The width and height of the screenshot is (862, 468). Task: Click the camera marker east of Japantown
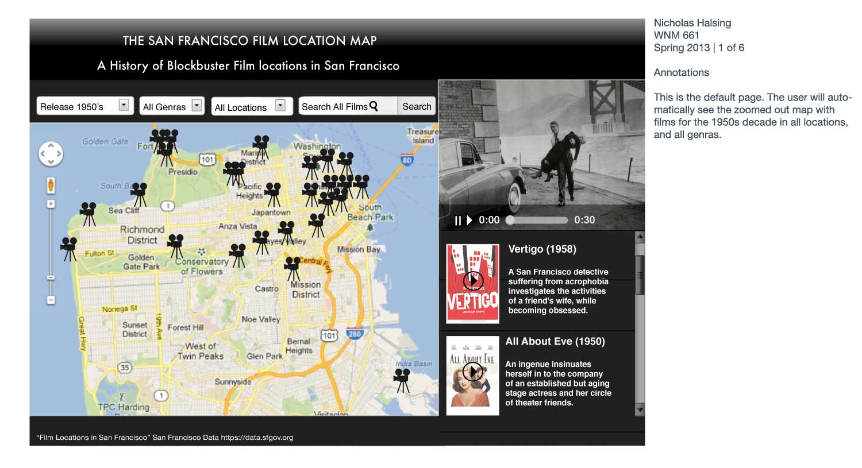pyautogui.click(x=317, y=225)
